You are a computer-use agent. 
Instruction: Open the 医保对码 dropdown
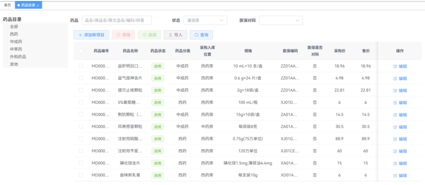[x=281, y=20]
